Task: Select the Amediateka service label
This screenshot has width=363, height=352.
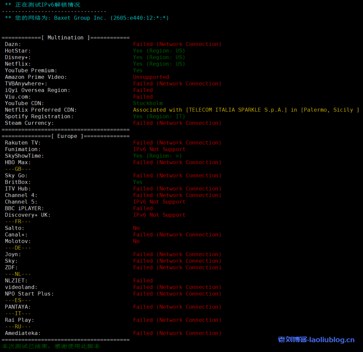Action: (23, 333)
